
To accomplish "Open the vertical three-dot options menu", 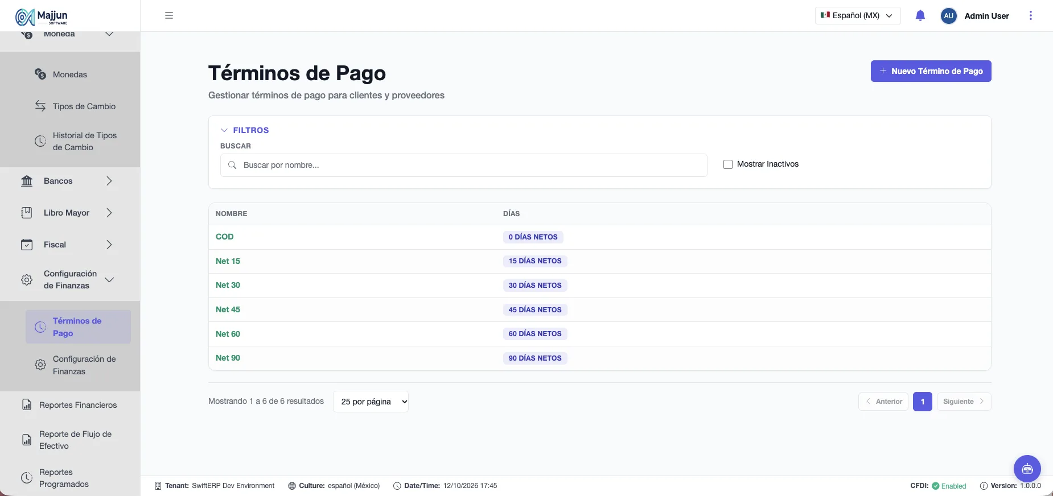I will click(x=1031, y=15).
